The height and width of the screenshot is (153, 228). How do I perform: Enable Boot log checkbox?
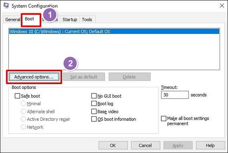(x=94, y=104)
